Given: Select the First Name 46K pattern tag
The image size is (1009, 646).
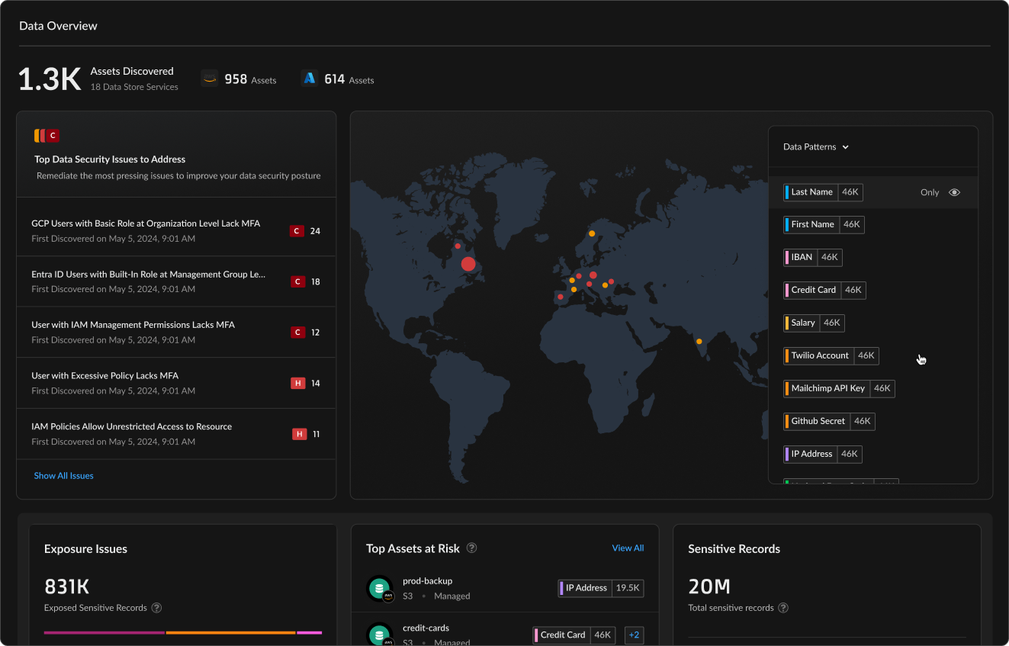Looking at the screenshot, I should 824,224.
